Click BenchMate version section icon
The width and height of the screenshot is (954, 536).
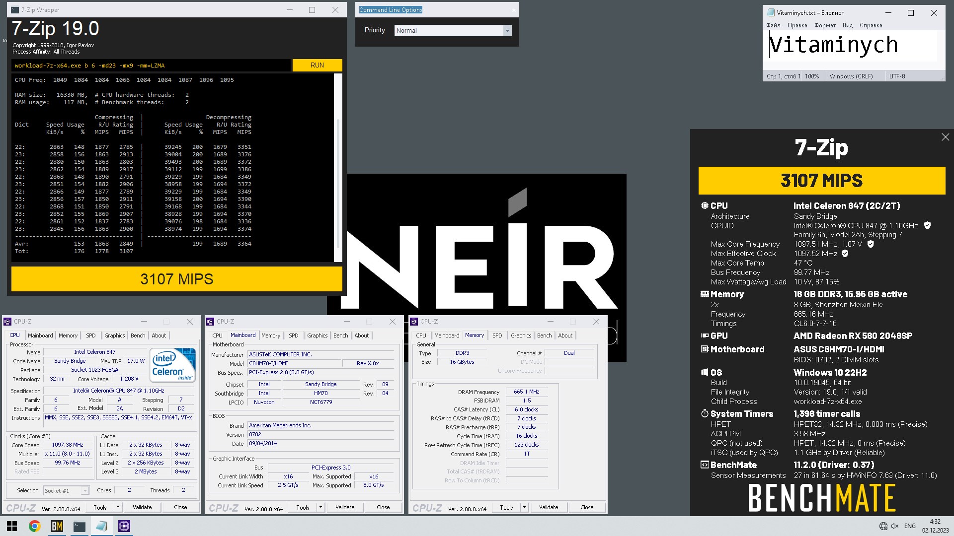coord(705,465)
